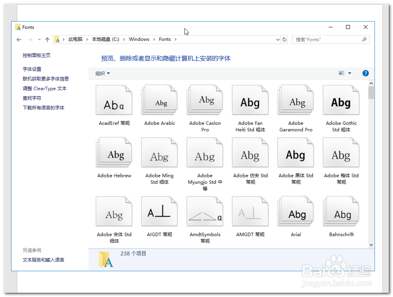
Task: Open 查找字符 link
Action: pyautogui.click(x=32, y=98)
